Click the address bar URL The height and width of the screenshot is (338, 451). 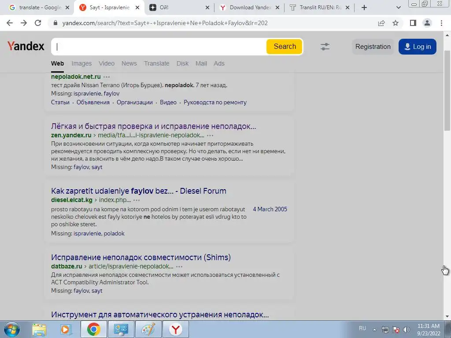point(165,23)
